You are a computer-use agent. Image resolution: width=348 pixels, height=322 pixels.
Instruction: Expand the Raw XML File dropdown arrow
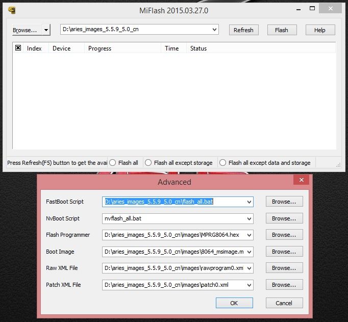click(x=249, y=268)
